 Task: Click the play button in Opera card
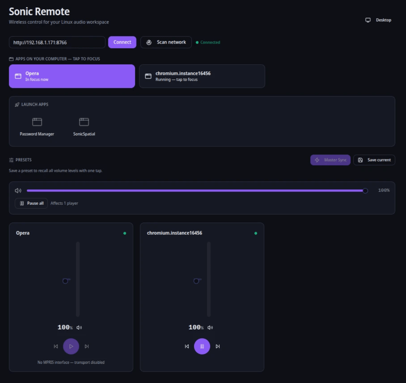71,346
